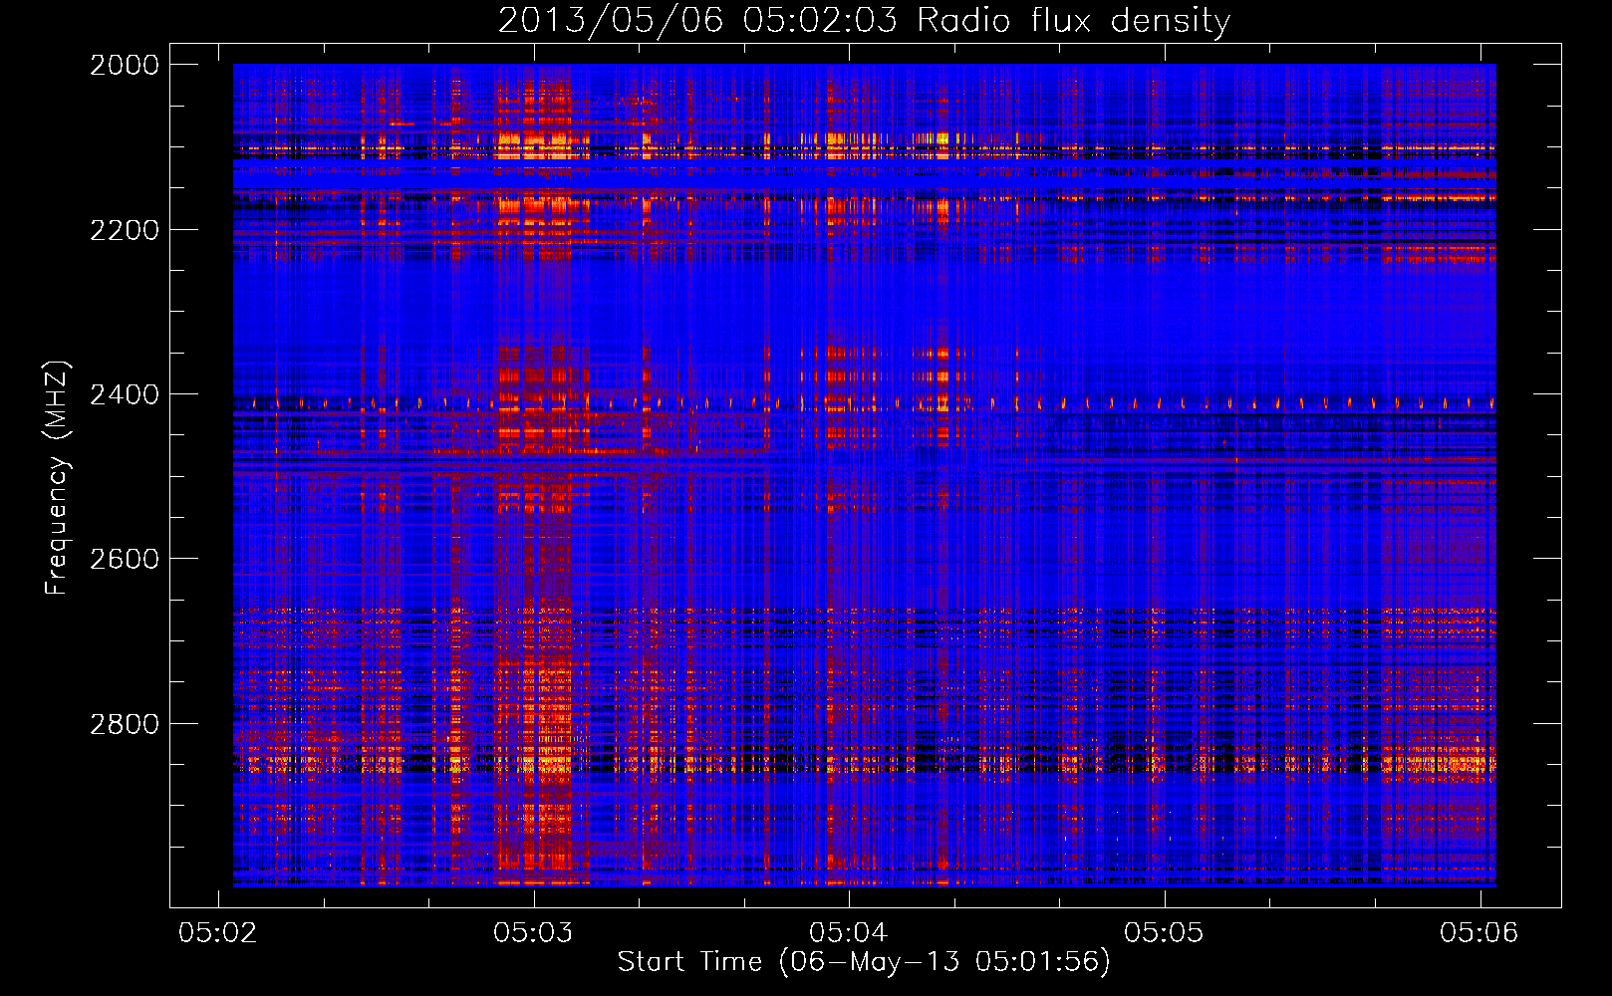Click the 05:05 time tick label
Viewport: 1612px width, 996px height.
click(x=1164, y=932)
